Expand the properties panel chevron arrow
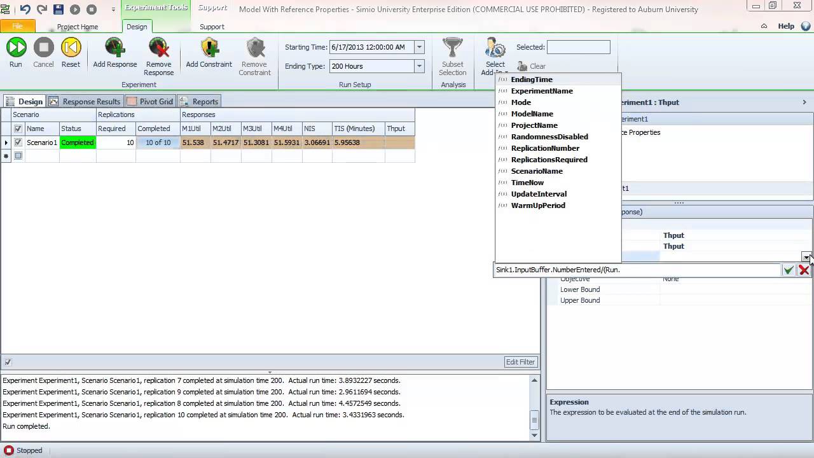Viewport: 814px width, 458px height. point(804,102)
